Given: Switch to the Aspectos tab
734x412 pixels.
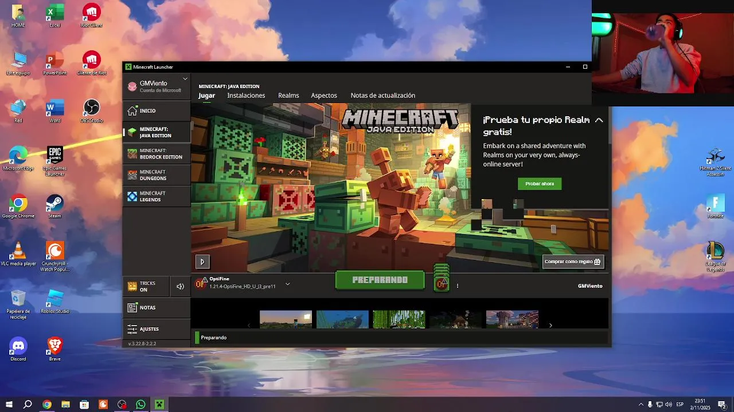Looking at the screenshot, I should point(324,96).
